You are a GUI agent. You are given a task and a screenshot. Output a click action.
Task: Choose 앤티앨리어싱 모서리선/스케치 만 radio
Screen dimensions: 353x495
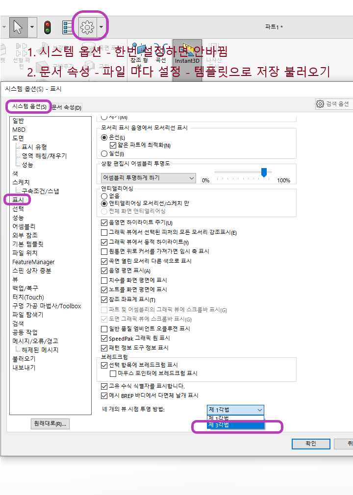[104, 203]
